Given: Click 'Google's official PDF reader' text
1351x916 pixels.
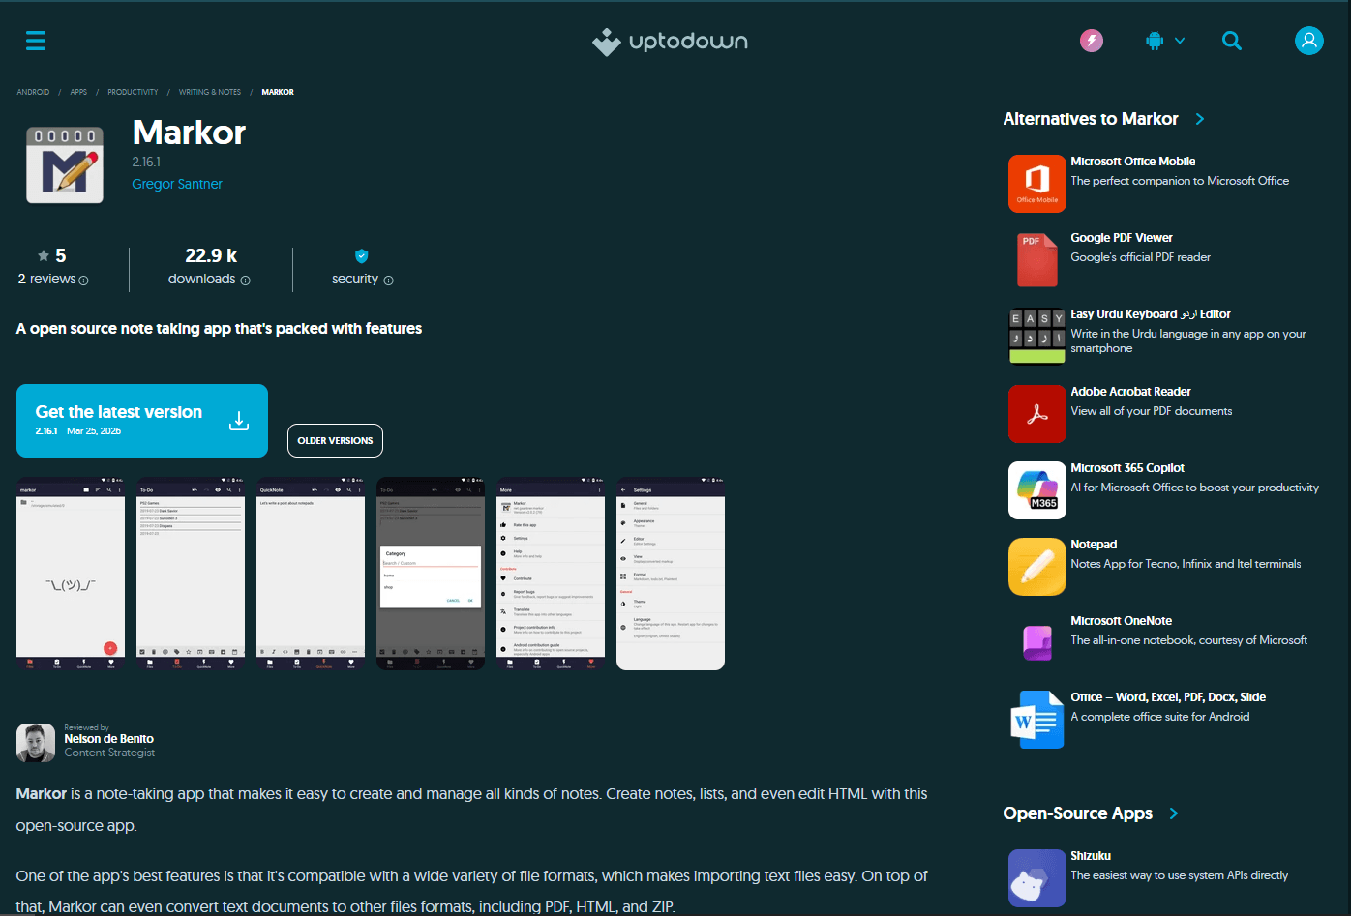Looking at the screenshot, I should click(x=1140, y=257).
